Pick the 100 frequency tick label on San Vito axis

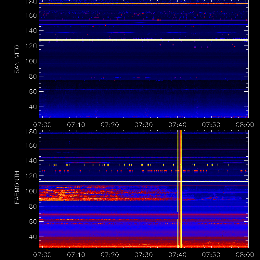pyautogui.click(x=31, y=61)
